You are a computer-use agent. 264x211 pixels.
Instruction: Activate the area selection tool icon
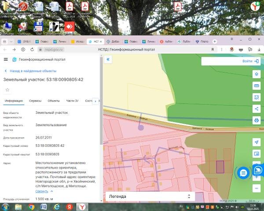coord(257,97)
